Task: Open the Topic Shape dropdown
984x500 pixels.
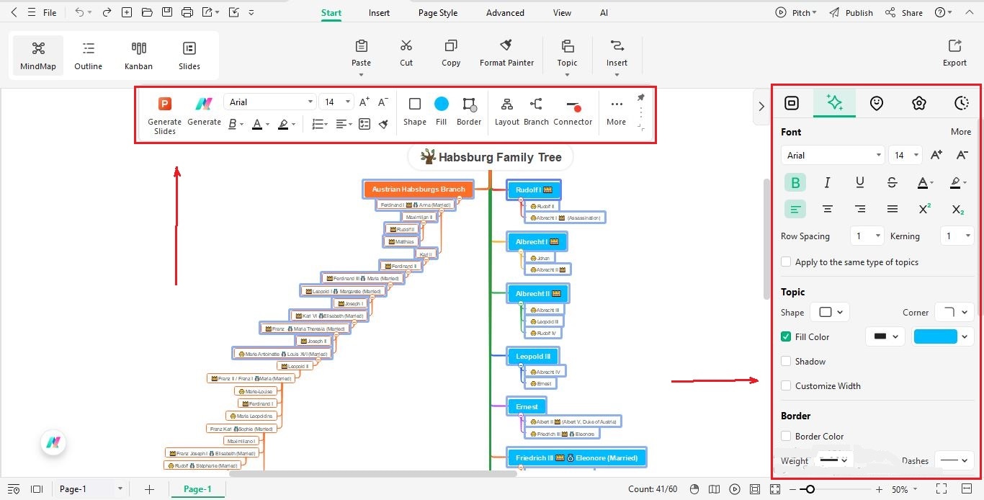Action: point(830,312)
